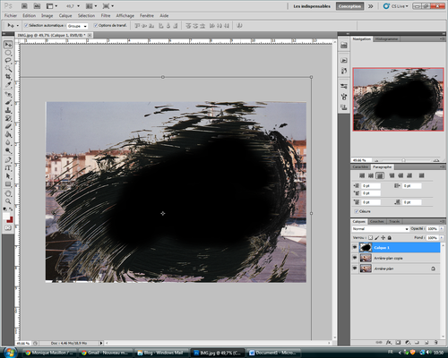Screen dimensions: 448x358
Task: Open the Filtre menu
Action: 106,15
